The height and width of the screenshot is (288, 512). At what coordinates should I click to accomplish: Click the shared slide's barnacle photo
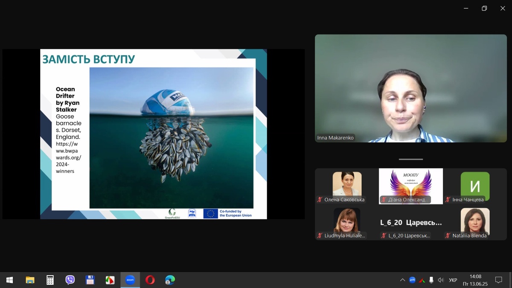(171, 137)
